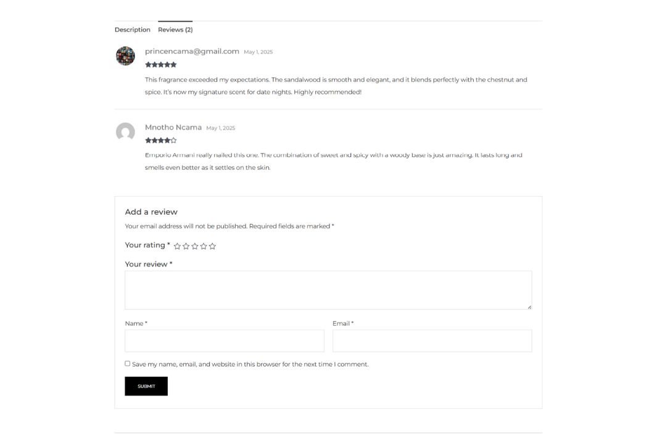The height and width of the screenshot is (438, 657).
Task: Submit the review with the SUBMIT button
Action: click(146, 386)
